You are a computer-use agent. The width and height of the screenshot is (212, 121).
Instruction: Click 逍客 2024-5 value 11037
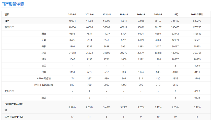[107, 34]
